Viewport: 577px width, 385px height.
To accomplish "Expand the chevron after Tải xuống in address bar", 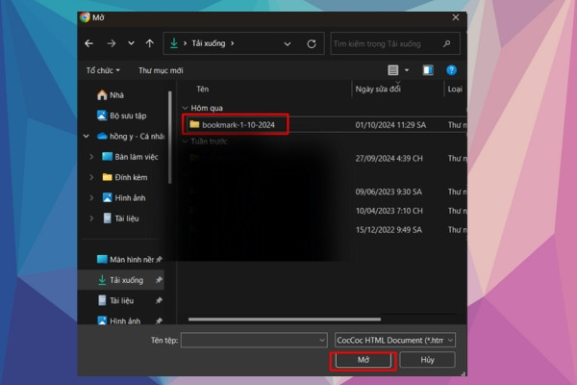I will click(x=232, y=43).
